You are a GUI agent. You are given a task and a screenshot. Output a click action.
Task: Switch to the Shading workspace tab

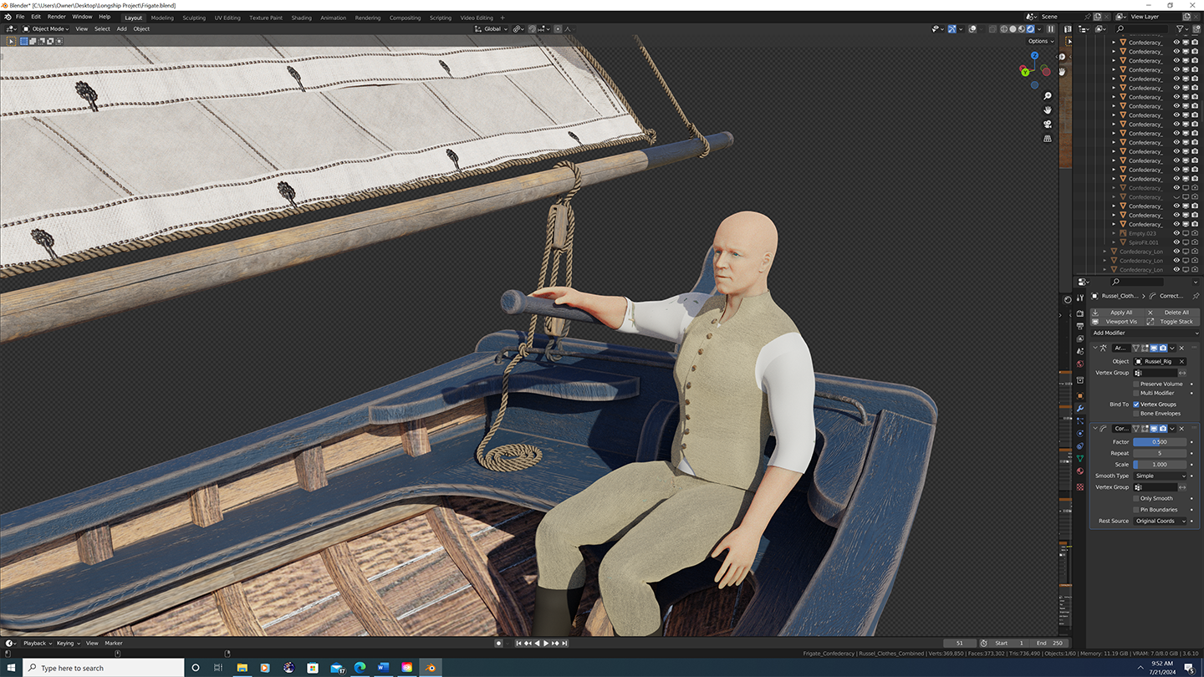302,18
